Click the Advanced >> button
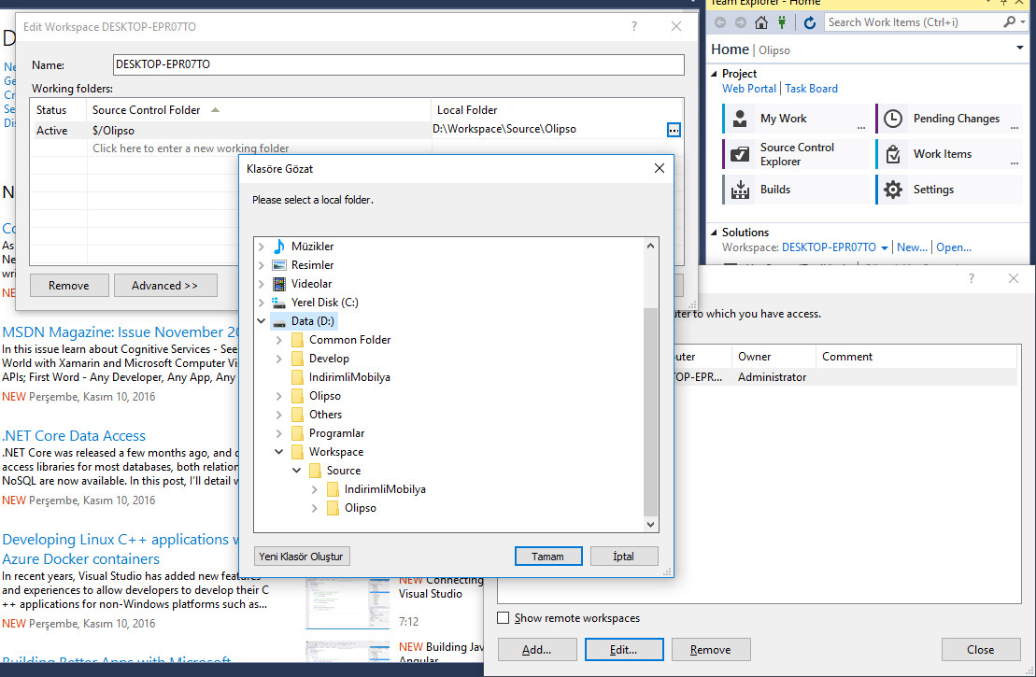1036x677 pixels. tap(165, 286)
